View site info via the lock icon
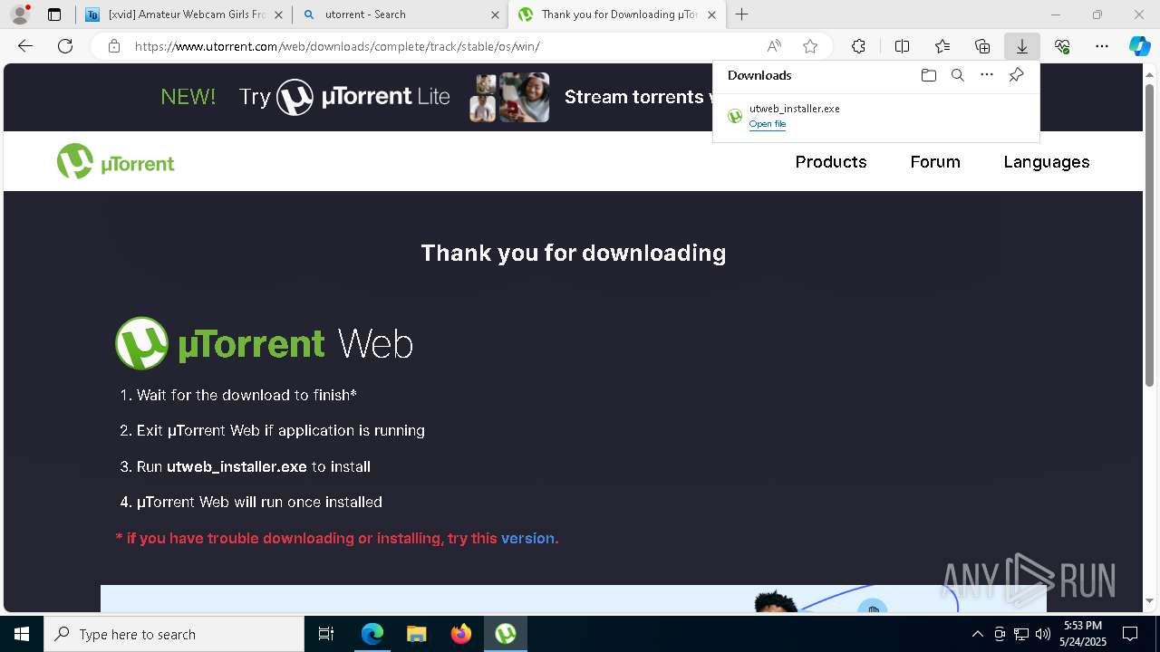The width and height of the screenshot is (1160, 652). (114, 46)
